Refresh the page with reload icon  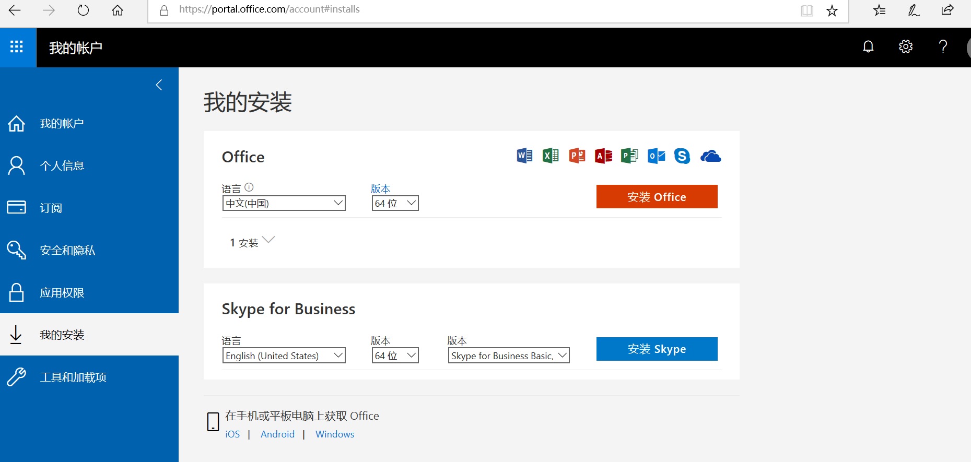[83, 10]
